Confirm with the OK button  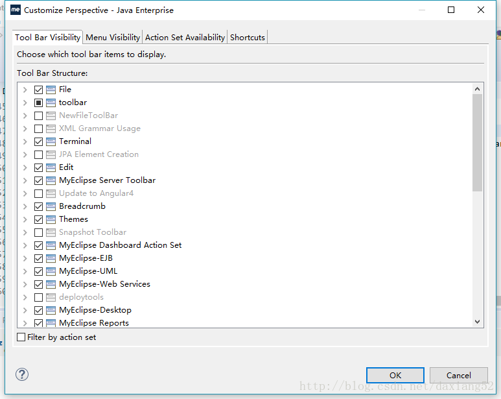[x=395, y=375]
